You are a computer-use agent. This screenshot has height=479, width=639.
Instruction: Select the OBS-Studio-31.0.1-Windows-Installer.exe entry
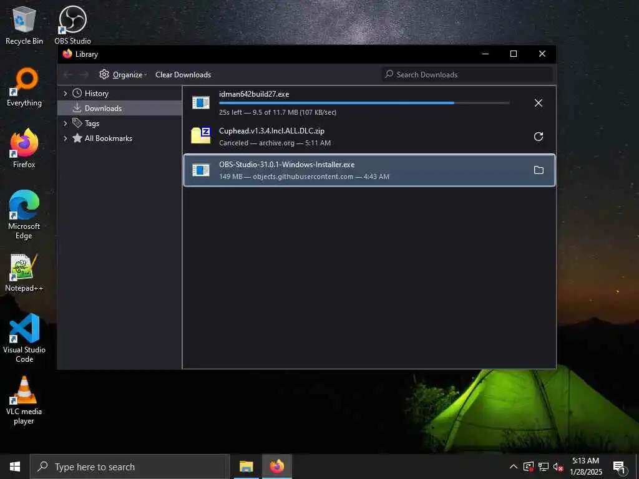click(x=369, y=170)
